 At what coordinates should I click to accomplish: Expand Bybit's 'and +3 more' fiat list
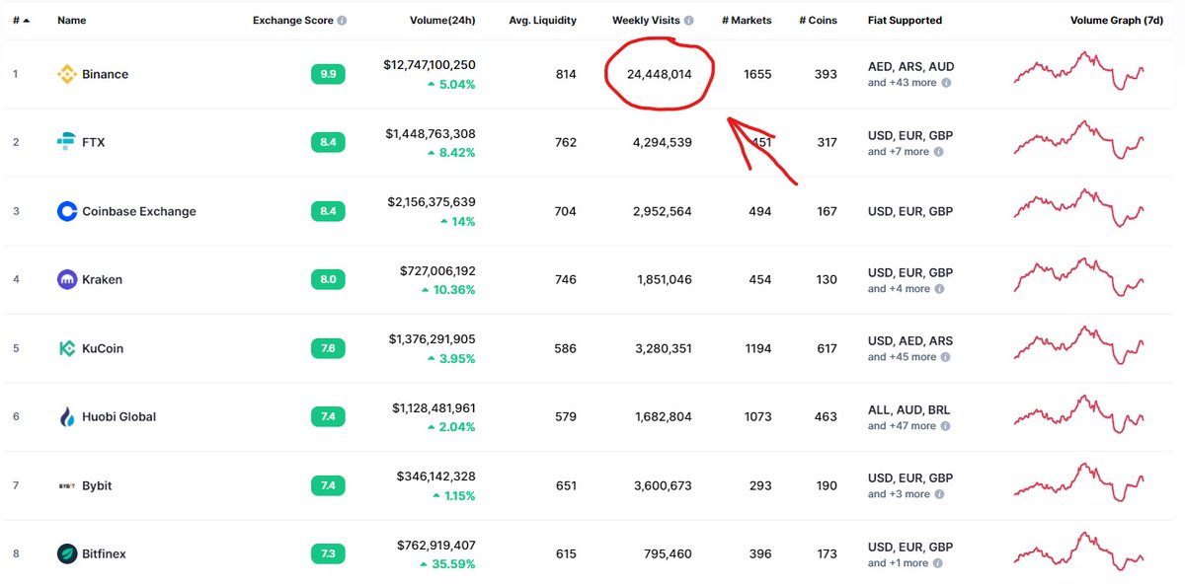pyautogui.click(x=899, y=494)
